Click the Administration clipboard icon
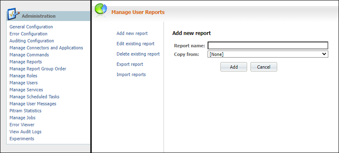The width and height of the screenshot is (339, 153). [x=14, y=14]
